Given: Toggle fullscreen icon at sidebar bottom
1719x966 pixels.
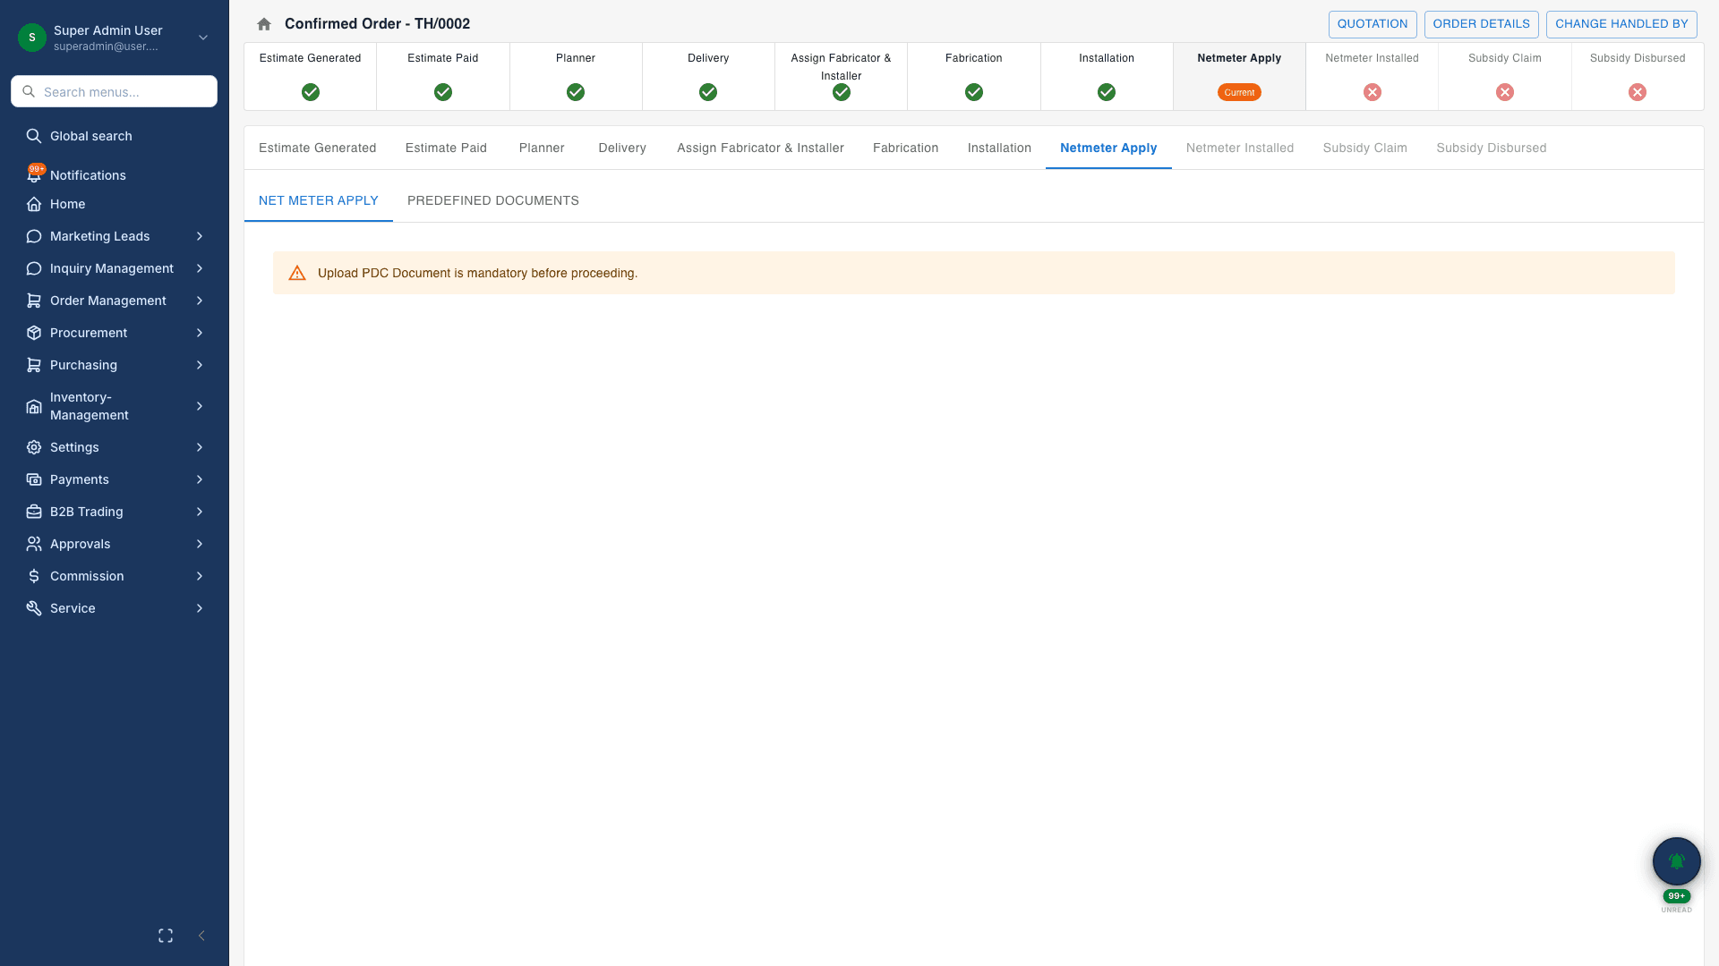Looking at the screenshot, I should 166,936.
